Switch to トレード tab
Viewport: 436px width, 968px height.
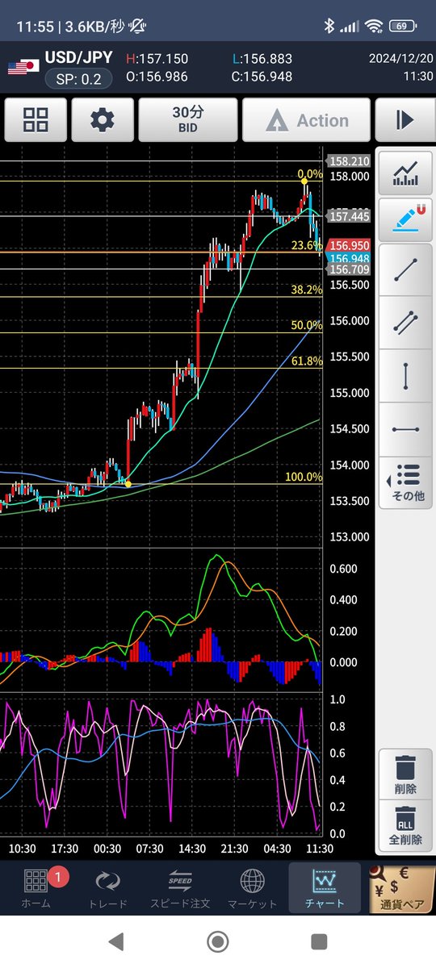(x=107, y=888)
